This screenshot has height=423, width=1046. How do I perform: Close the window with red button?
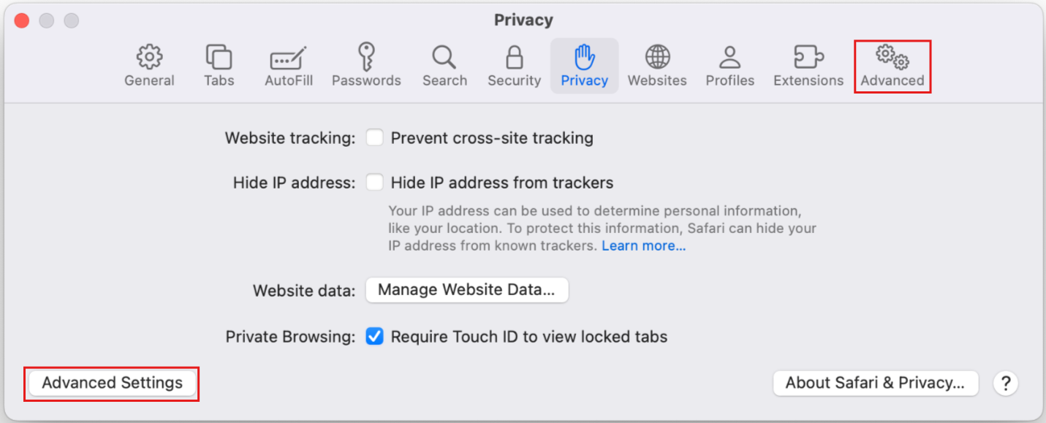coord(22,20)
